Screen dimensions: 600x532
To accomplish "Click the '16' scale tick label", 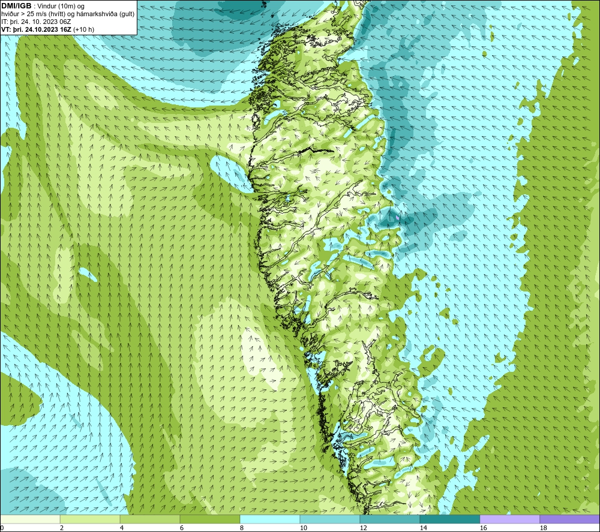I will pyautogui.click(x=484, y=528).
